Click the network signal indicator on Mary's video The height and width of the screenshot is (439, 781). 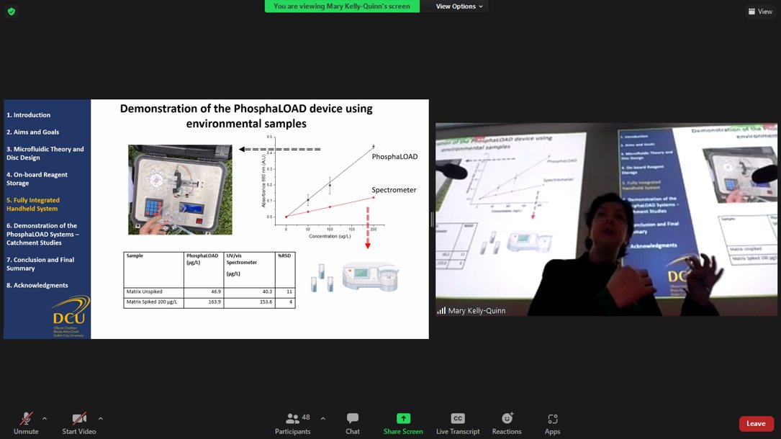(x=441, y=309)
